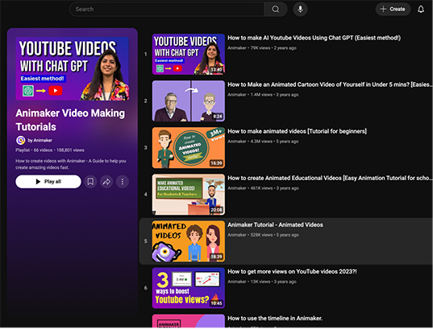433x329 pixels.
Task: Click Animaker channel under 1.4M views video
Action: tap(237, 95)
